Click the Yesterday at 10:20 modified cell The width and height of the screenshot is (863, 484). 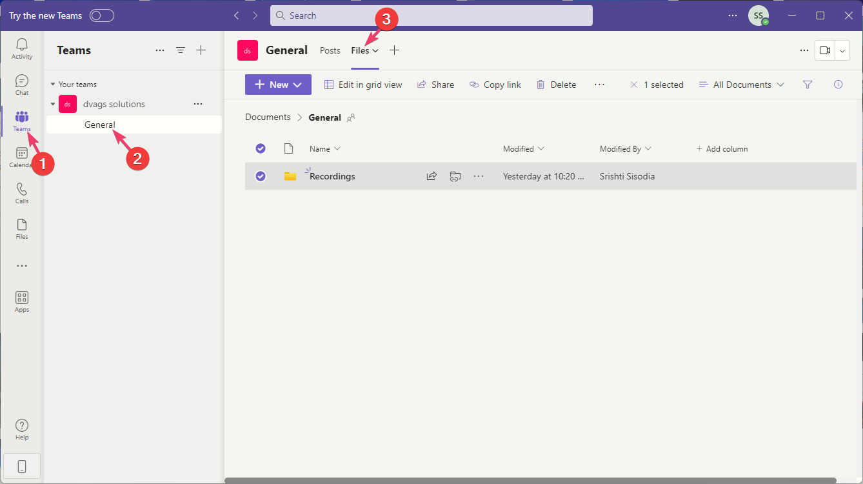(544, 176)
